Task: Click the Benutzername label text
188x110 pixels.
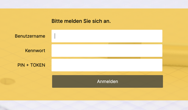Action: (30, 36)
